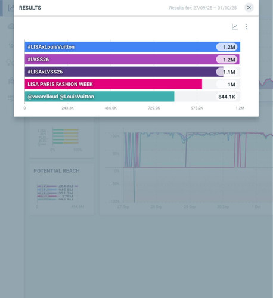
Task: Switch to line chart view icon
Action: tap(235, 27)
